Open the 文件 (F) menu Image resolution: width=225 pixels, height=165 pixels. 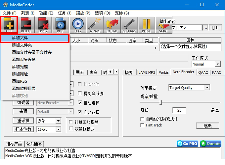(10, 13)
